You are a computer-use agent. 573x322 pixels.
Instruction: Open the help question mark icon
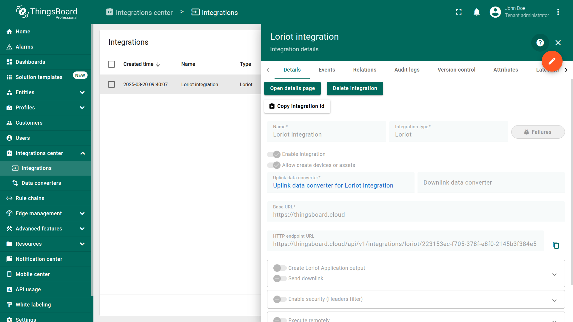pyautogui.click(x=540, y=43)
